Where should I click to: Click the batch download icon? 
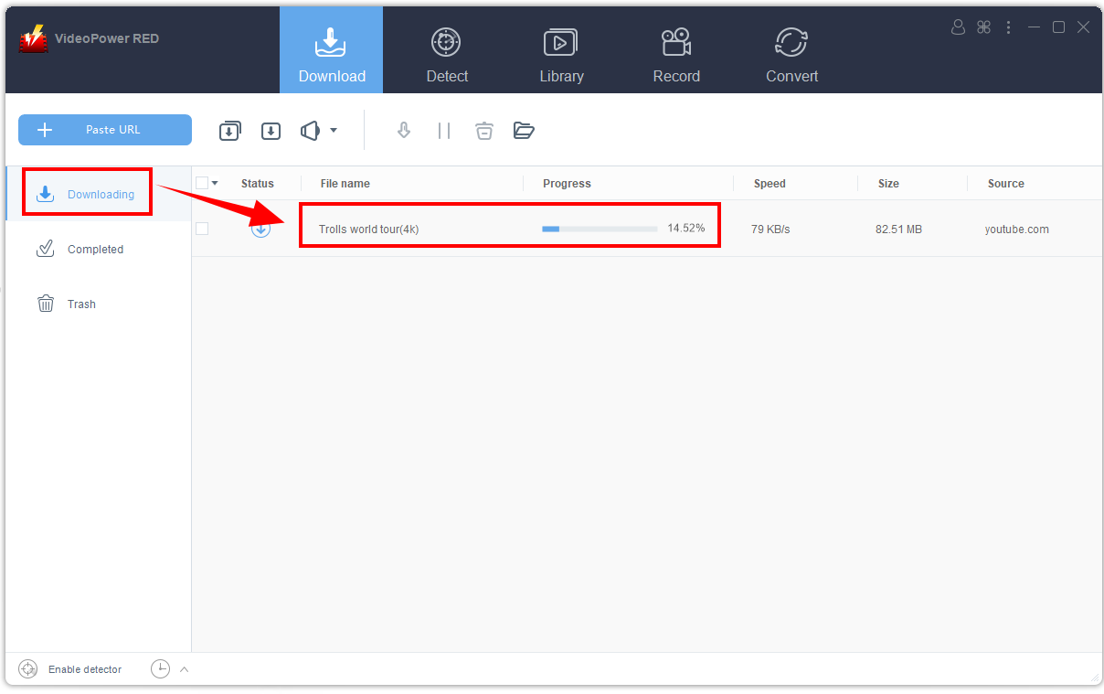pos(229,131)
